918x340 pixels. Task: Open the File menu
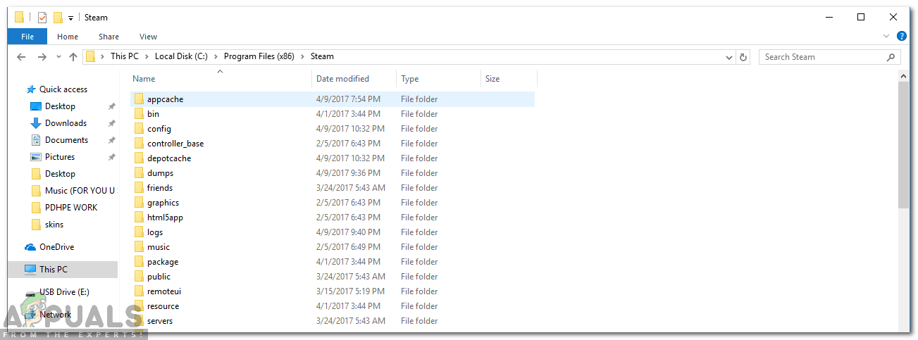point(27,37)
